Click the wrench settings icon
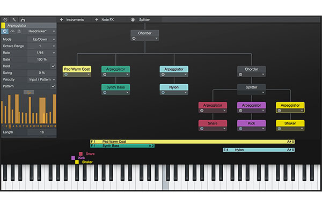This screenshot has height=207, width=322. (14, 20)
